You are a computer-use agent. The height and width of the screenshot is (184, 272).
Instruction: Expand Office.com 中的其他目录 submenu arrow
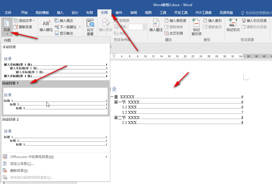[x=106, y=157]
